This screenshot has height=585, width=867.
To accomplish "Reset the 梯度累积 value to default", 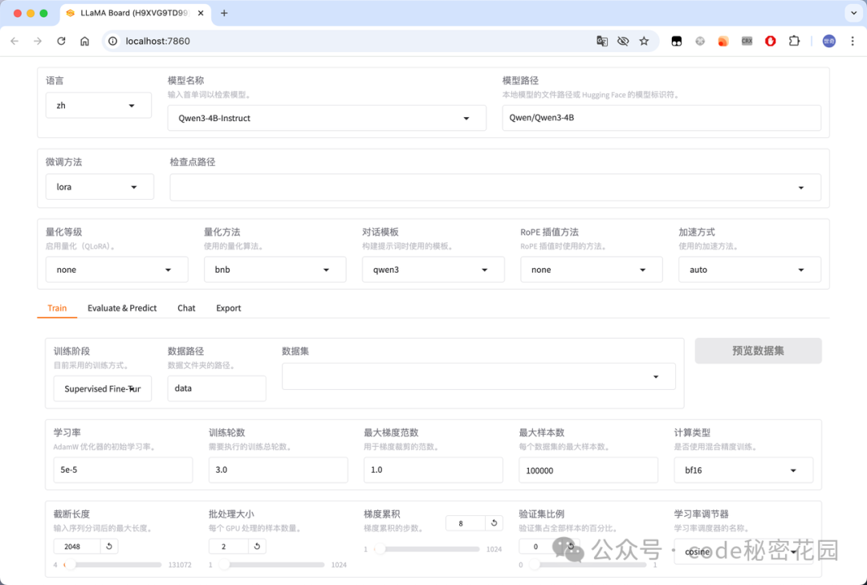I will (x=494, y=523).
